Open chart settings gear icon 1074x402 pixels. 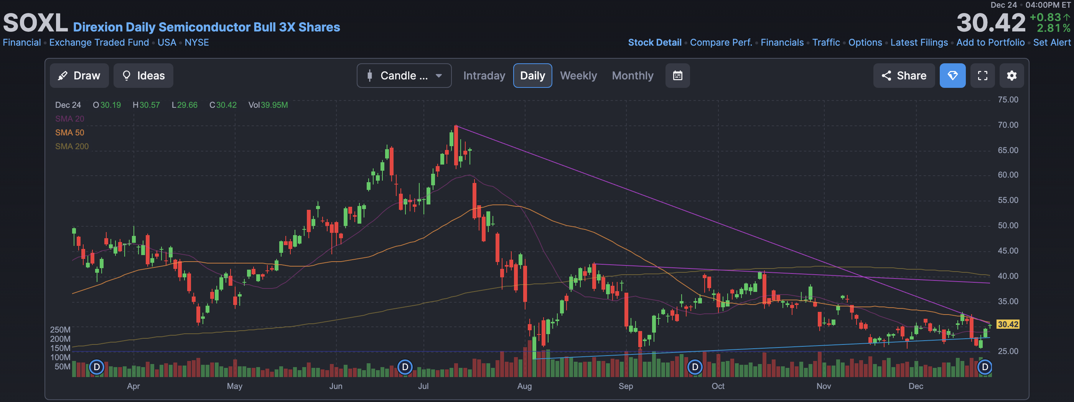point(1011,76)
